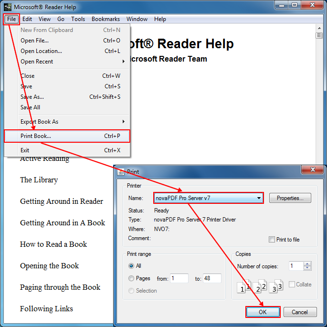Enable the Print to file checkbox
The height and width of the screenshot is (327, 327).
tap(272, 240)
